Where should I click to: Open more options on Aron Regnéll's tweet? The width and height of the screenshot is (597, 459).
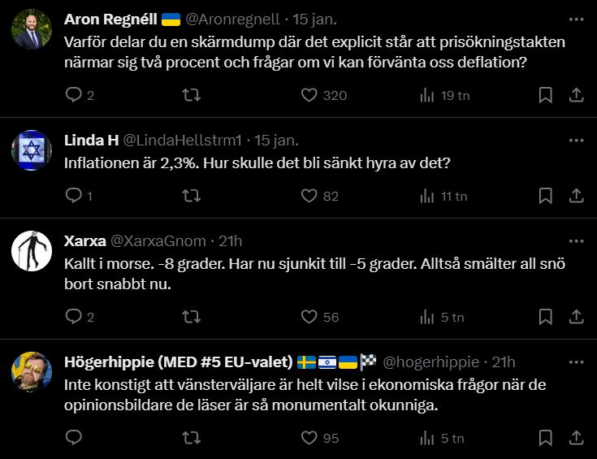pyautogui.click(x=576, y=17)
